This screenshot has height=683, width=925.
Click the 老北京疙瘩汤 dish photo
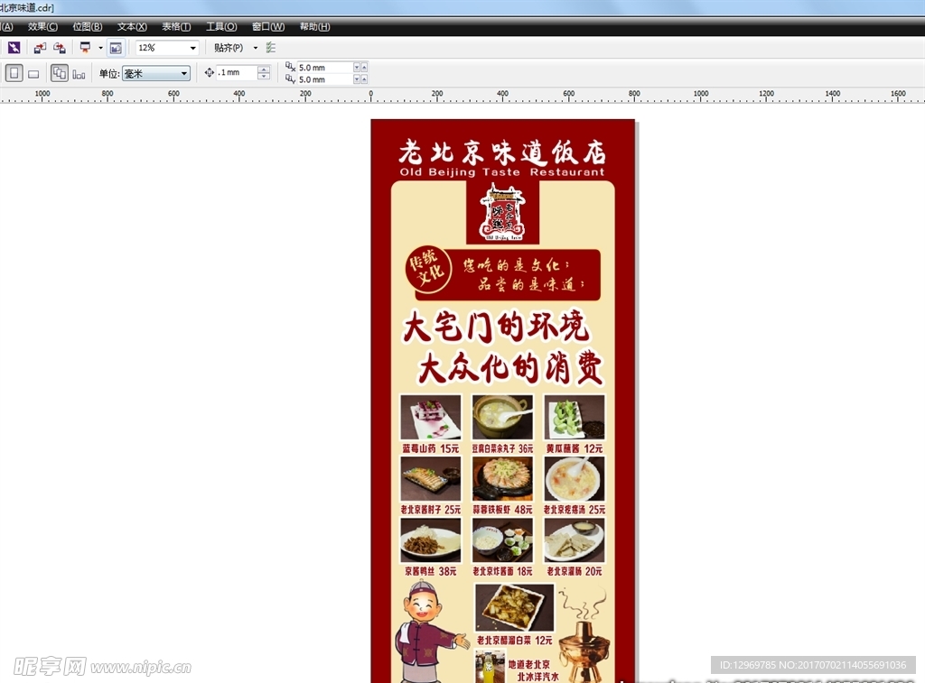[575, 478]
